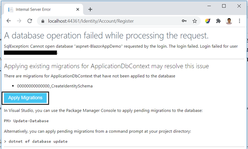
Task: Open the Chrome profile avatar
Action: coord(229,21)
